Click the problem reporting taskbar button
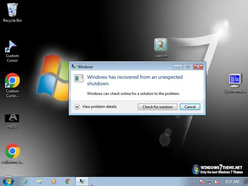248x186 pixels. click(82, 181)
